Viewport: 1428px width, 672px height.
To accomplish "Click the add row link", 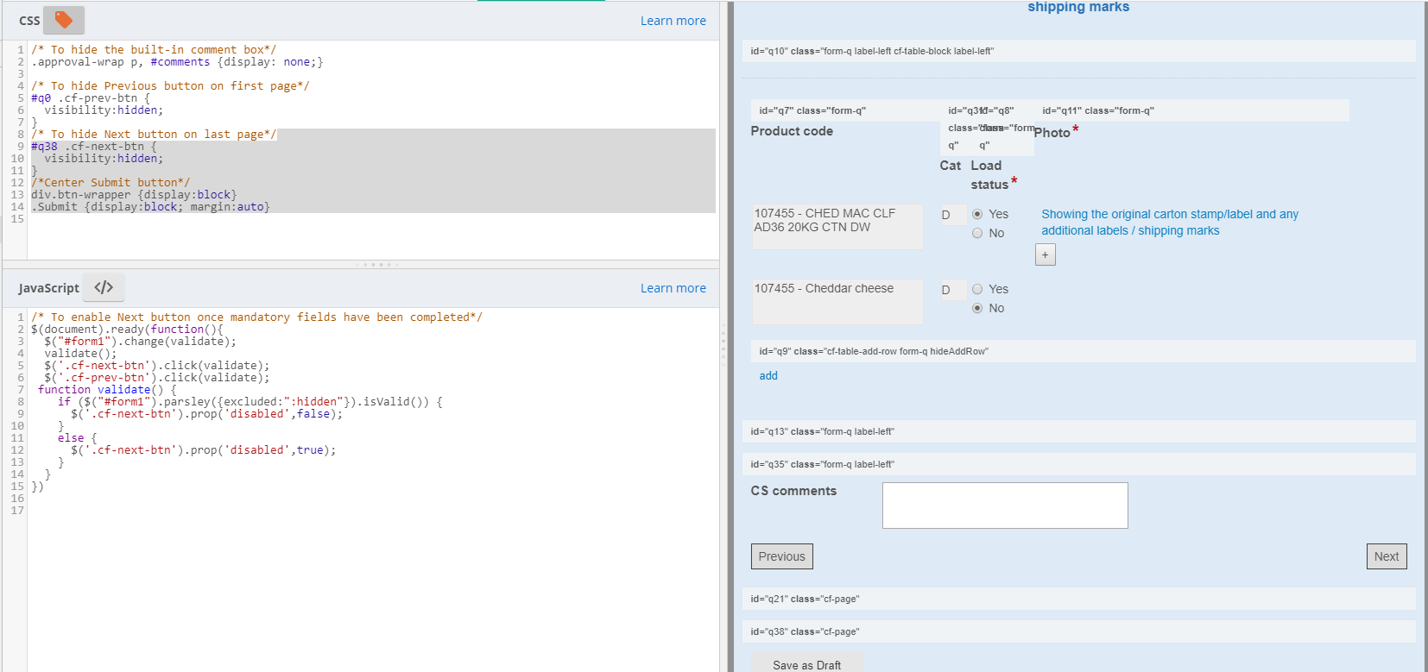I will click(768, 375).
